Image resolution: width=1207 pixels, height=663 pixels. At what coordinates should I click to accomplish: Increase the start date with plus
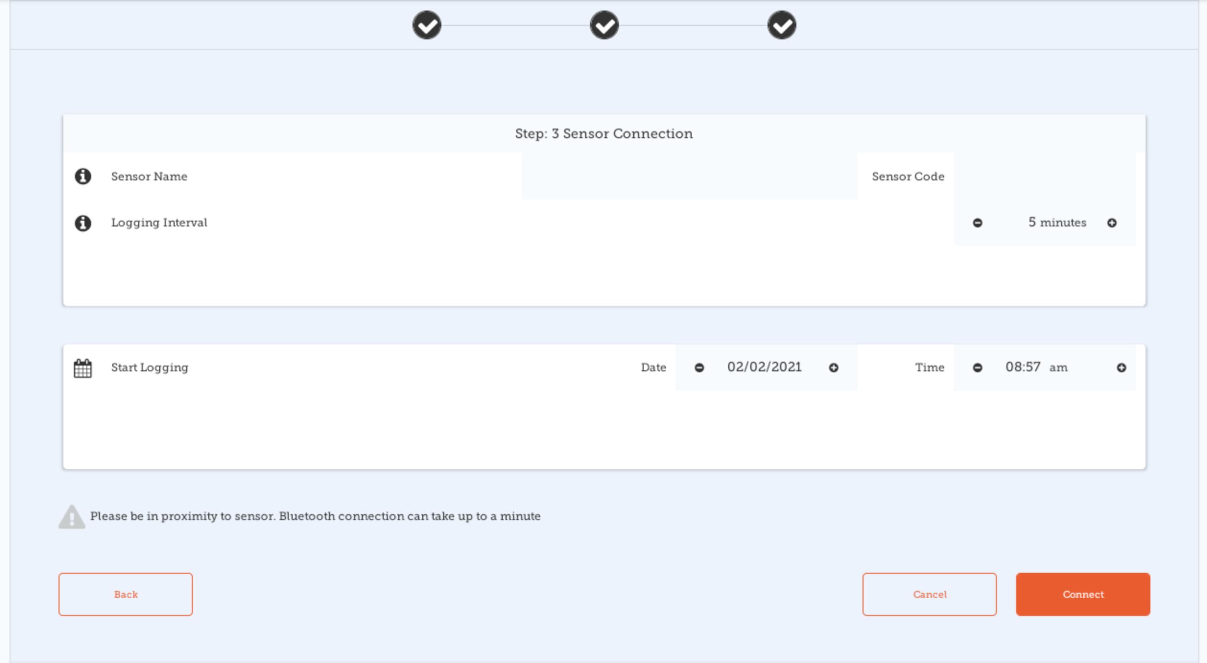[834, 368]
